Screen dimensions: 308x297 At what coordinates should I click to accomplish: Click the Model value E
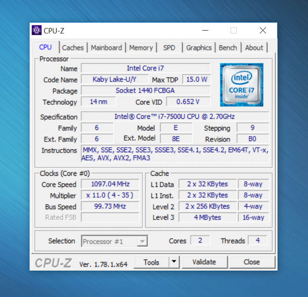pyautogui.click(x=176, y=128)
